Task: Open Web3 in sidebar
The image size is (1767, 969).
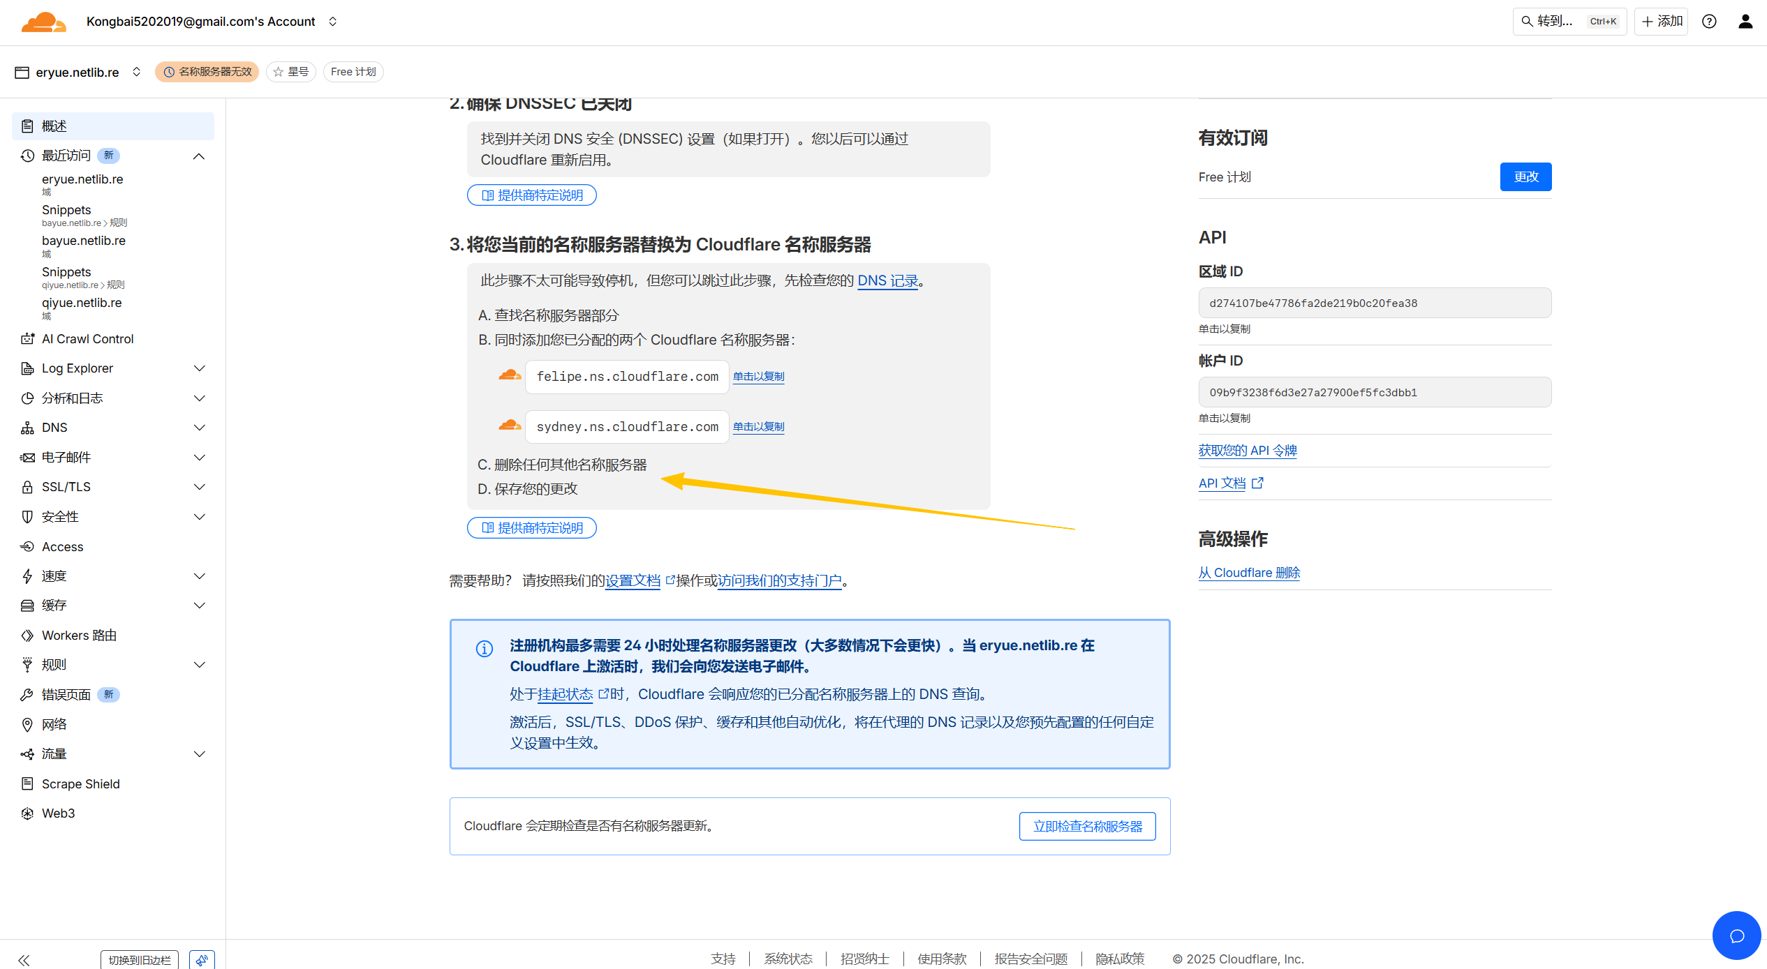Action: tap(58, 813)
